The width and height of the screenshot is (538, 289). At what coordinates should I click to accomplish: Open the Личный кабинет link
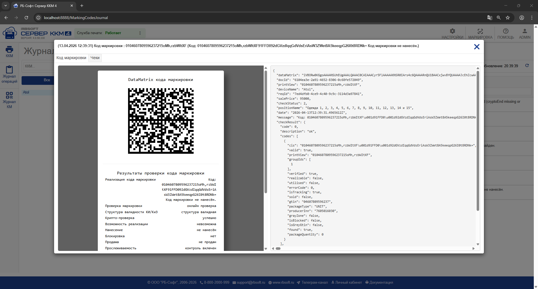point(347,283)
